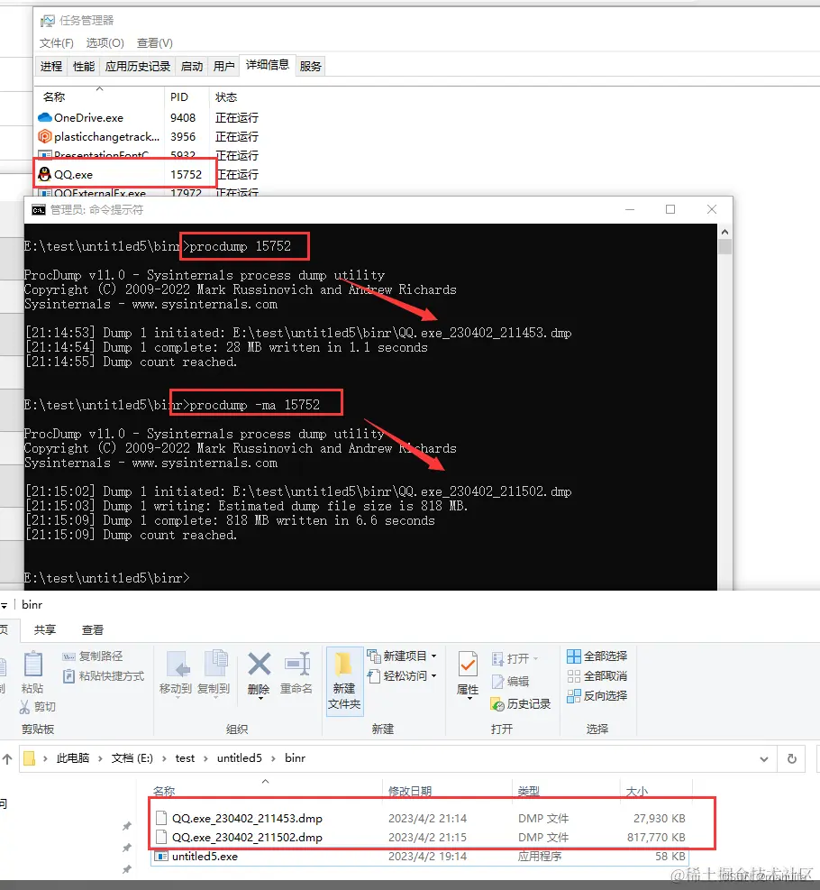Image resolution: width=820 pixels, height=890 pixels.
Task: Open the 新建项目 dropdown
Action: tap(402, 656)
